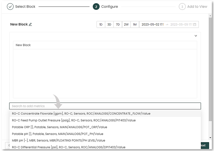Select the 1M time range
This screenshot has height=151, width=214.
click(x=135, y=24)
